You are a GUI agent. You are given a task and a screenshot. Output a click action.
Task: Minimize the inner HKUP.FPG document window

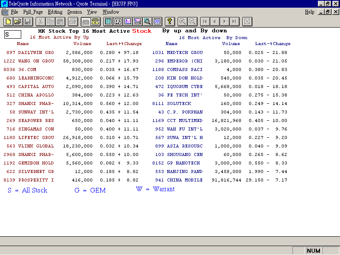tap(321, 12)
